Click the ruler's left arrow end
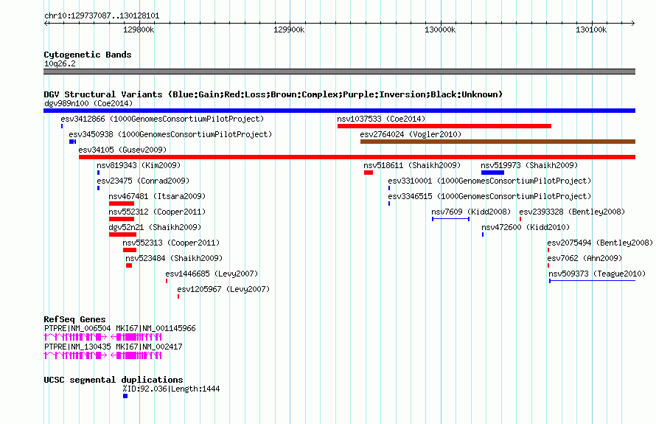This screenshot has width=656, height=424. (46, 23)
